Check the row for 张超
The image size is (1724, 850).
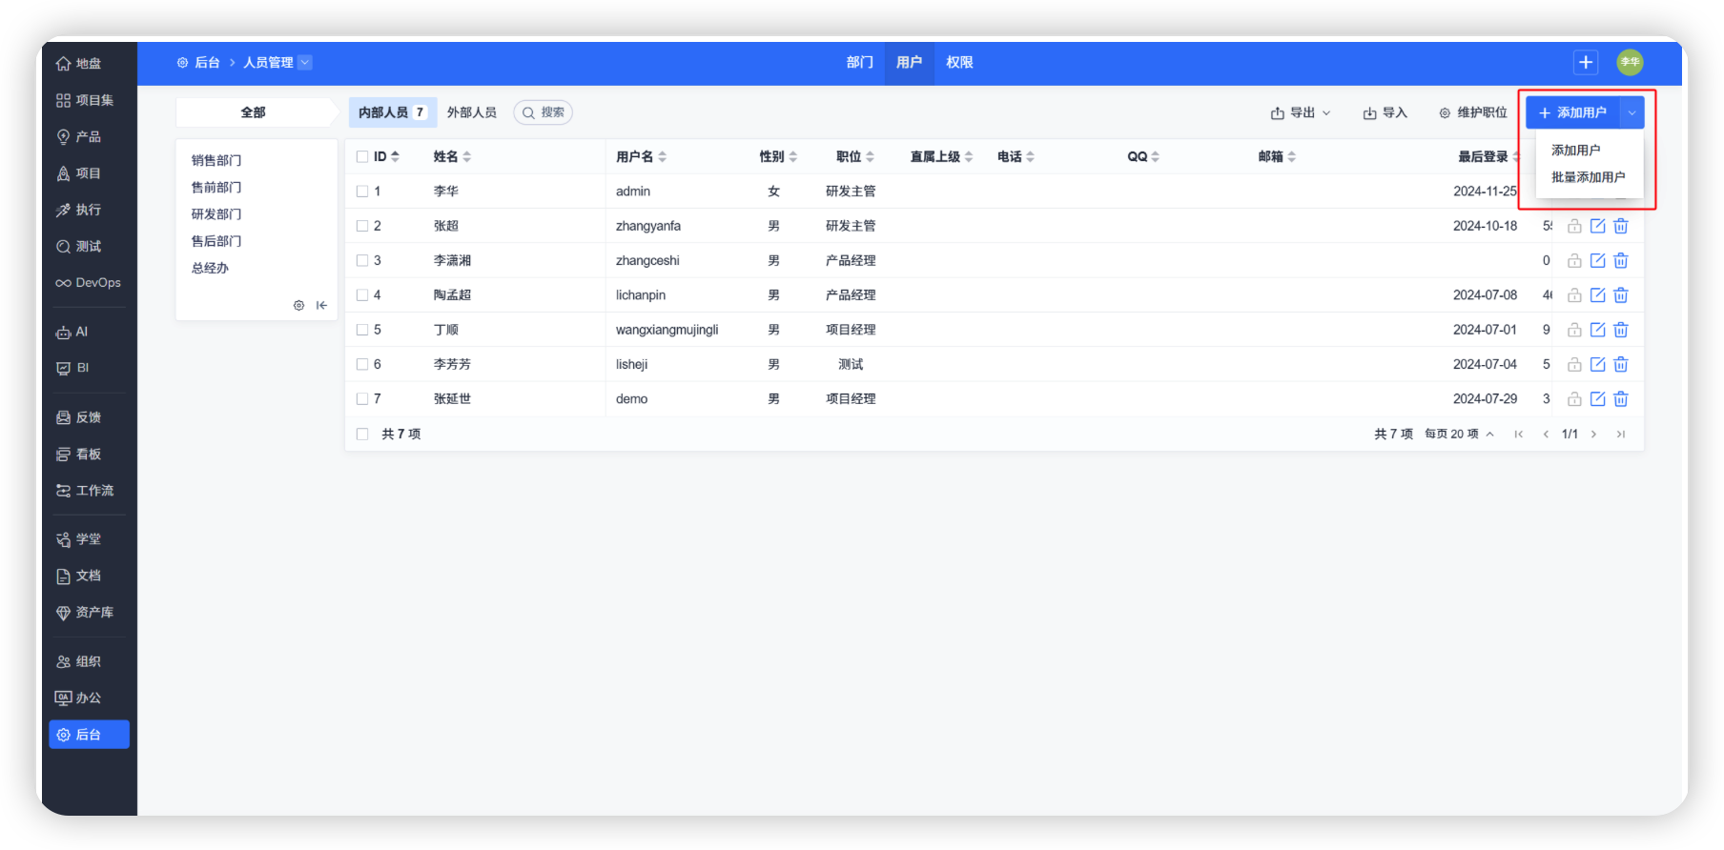click(362, 226)
